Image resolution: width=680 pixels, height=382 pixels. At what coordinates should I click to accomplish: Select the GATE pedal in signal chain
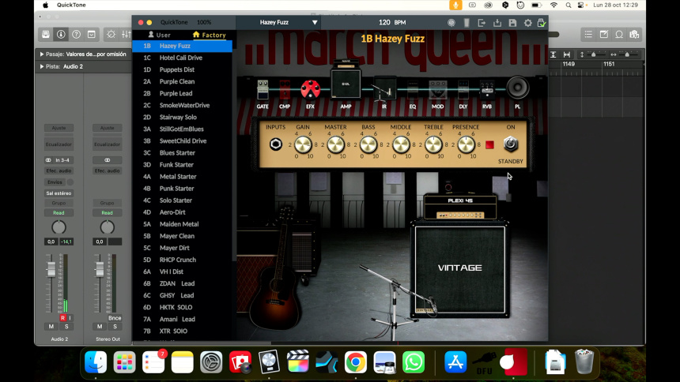pos(263,89)
